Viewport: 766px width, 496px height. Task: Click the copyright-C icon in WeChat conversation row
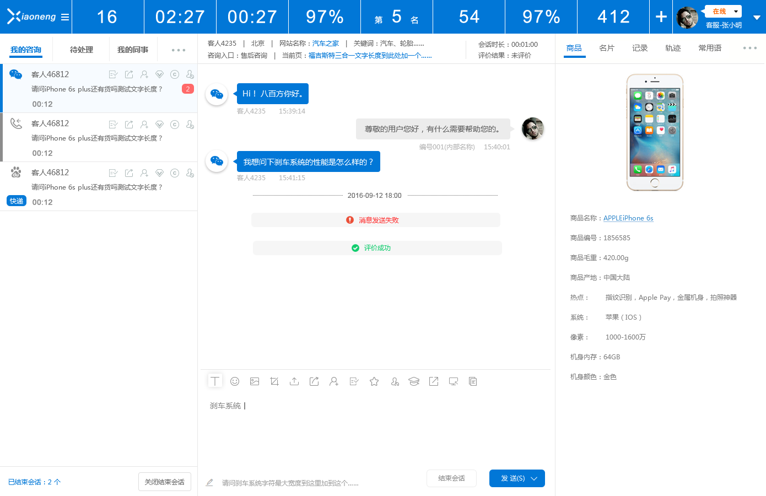175,74
